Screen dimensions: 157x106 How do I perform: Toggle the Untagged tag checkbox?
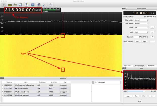(x=96, y=82)
